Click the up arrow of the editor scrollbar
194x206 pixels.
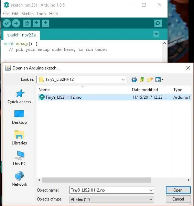[x=164, y=43]
